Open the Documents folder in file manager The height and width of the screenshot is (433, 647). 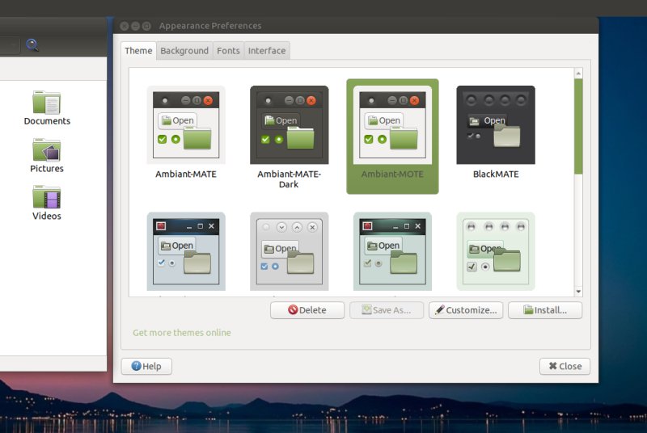click(47, 108)
